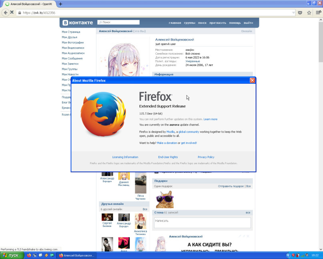Open the группы menu item
The width and height of the screenshot is (323, 259).
click(189, 23)
